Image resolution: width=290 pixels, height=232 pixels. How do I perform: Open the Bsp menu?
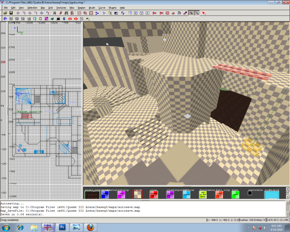[43, 8]
